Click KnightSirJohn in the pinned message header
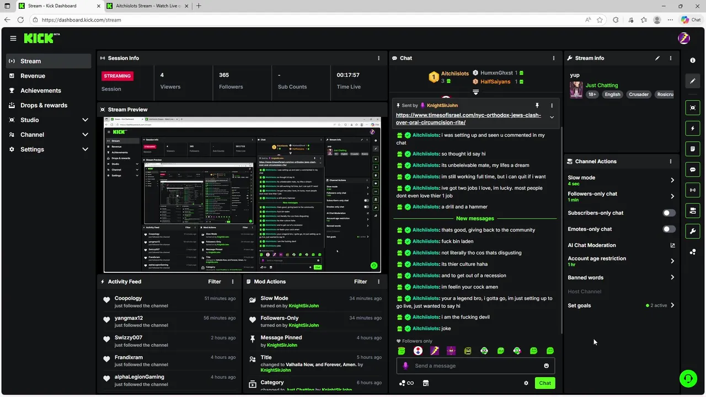The image size is (706, 397). pyautogui.click(x=442, y=105)
